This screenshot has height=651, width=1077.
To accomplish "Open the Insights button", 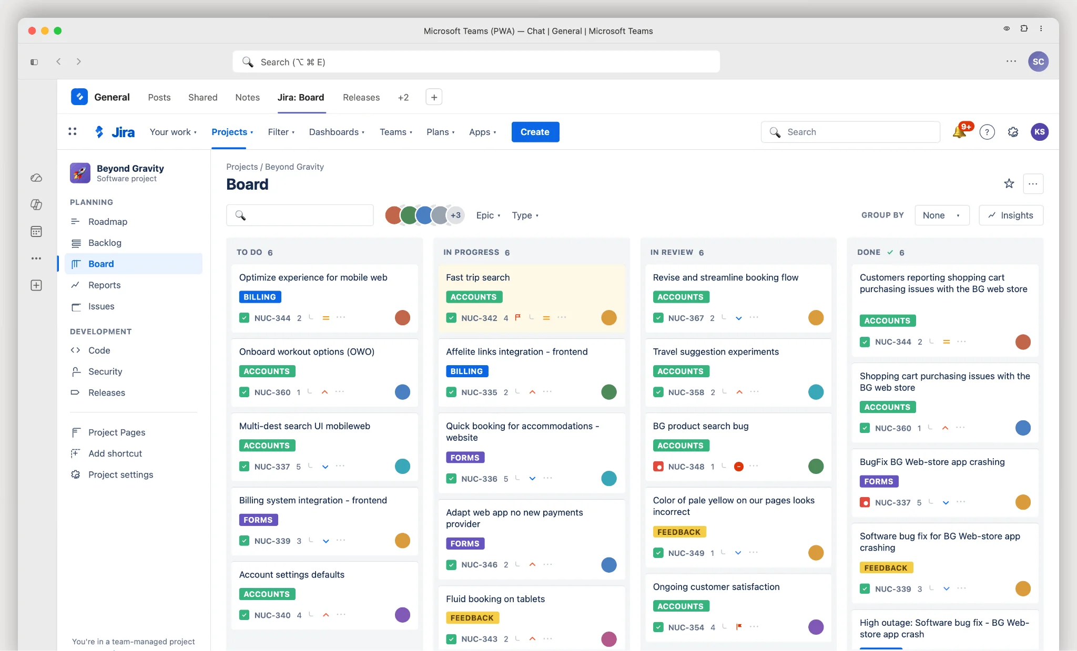I will 1011,215.
